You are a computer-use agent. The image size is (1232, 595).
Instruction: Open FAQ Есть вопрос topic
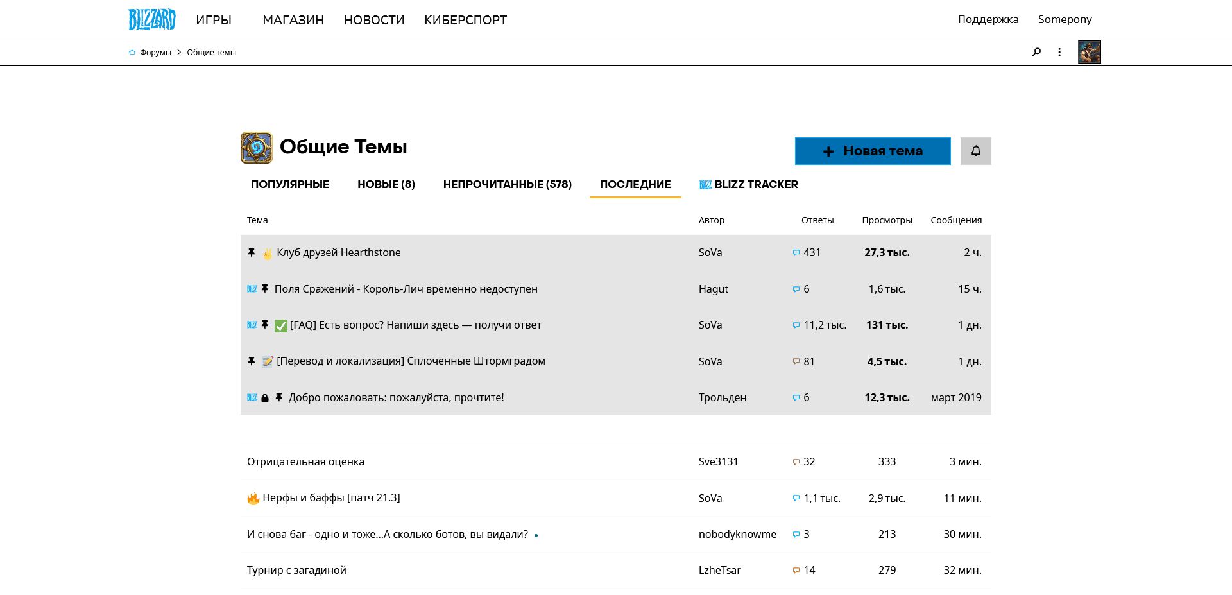[416, 325]
